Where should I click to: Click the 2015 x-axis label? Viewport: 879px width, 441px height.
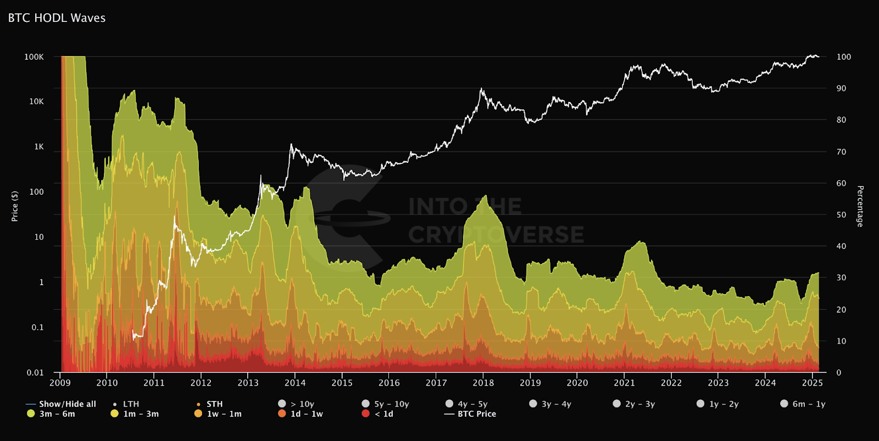[342, 383]
